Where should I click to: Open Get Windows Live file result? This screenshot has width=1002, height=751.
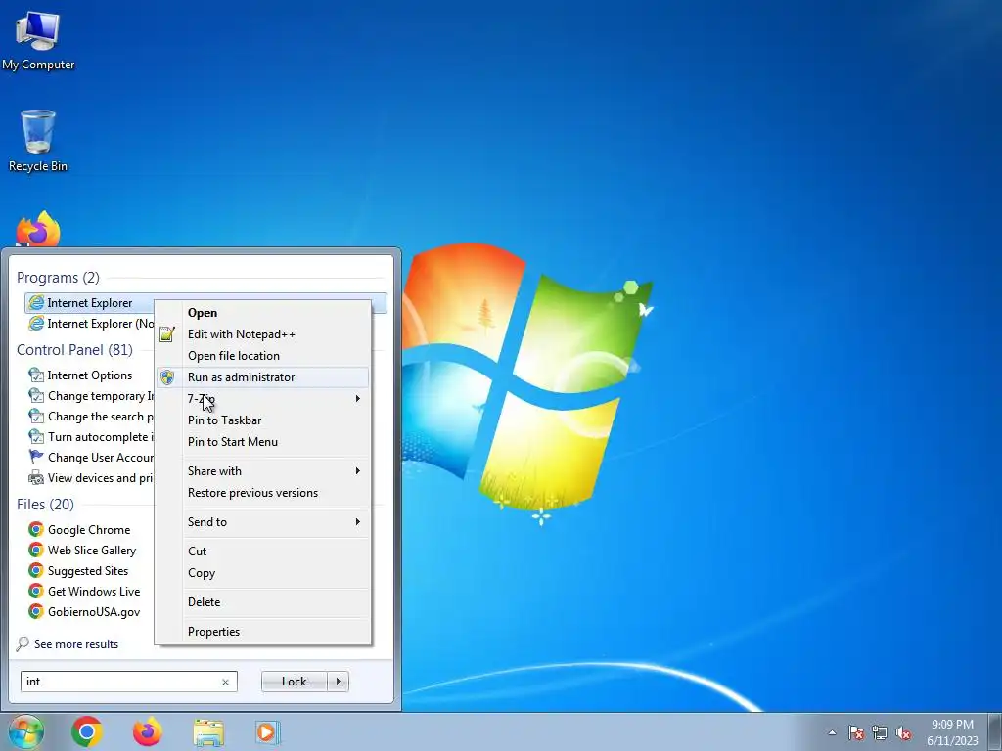84,591
